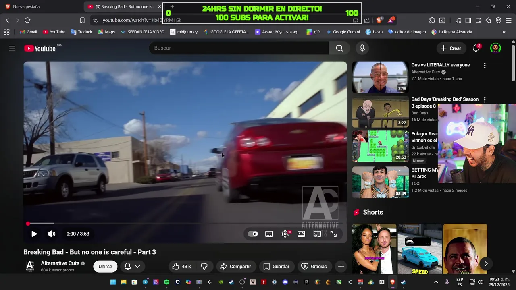516x290 pixels.
Task: Open the La Ruleta Aleatoria bookmark
Action: click(451, 32)
